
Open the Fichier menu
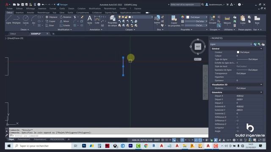[x=10, y=8]
